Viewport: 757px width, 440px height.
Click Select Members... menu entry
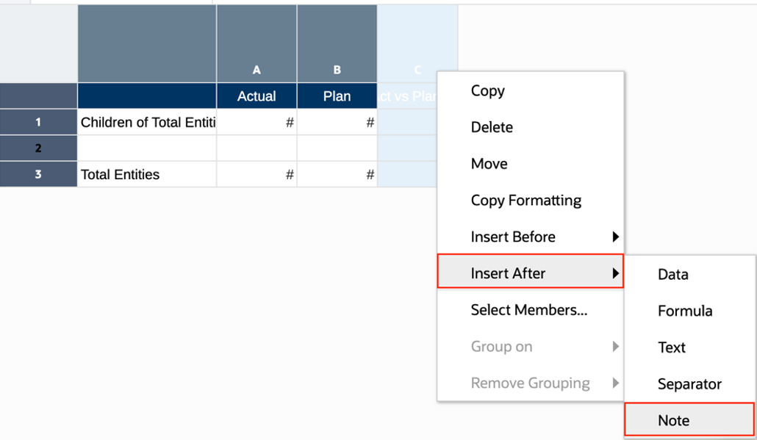click(528, 310)
